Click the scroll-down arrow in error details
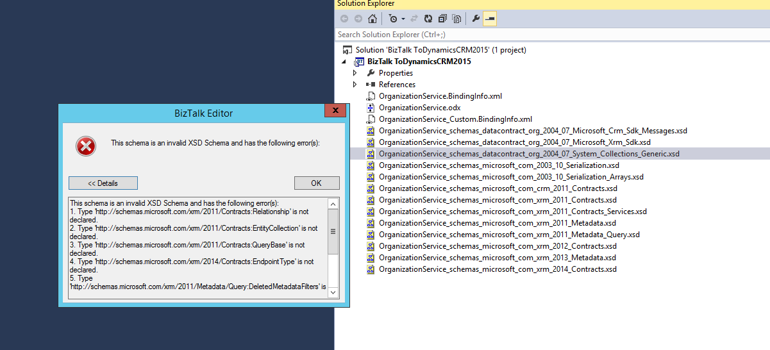770x350 pixels. 333,292
